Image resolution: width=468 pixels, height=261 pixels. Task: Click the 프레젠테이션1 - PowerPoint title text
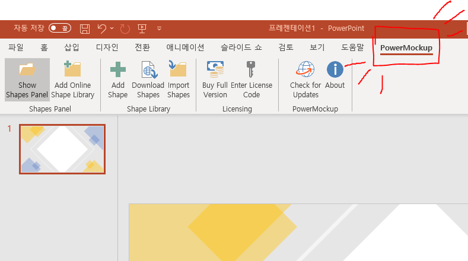tap(316, 28)
